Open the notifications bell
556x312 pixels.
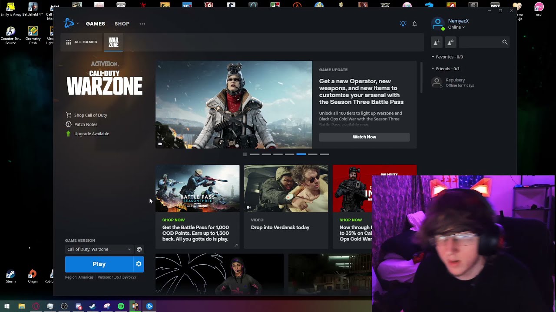point(414,24)
